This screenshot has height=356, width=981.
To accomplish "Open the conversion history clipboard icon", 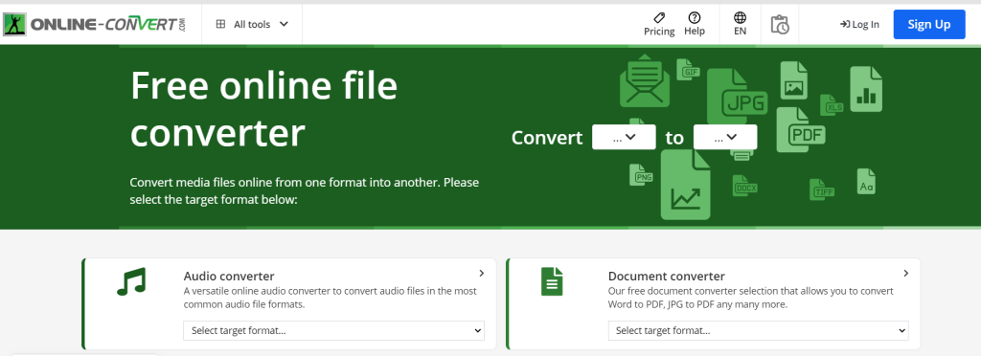I will (x=780, y=24).
